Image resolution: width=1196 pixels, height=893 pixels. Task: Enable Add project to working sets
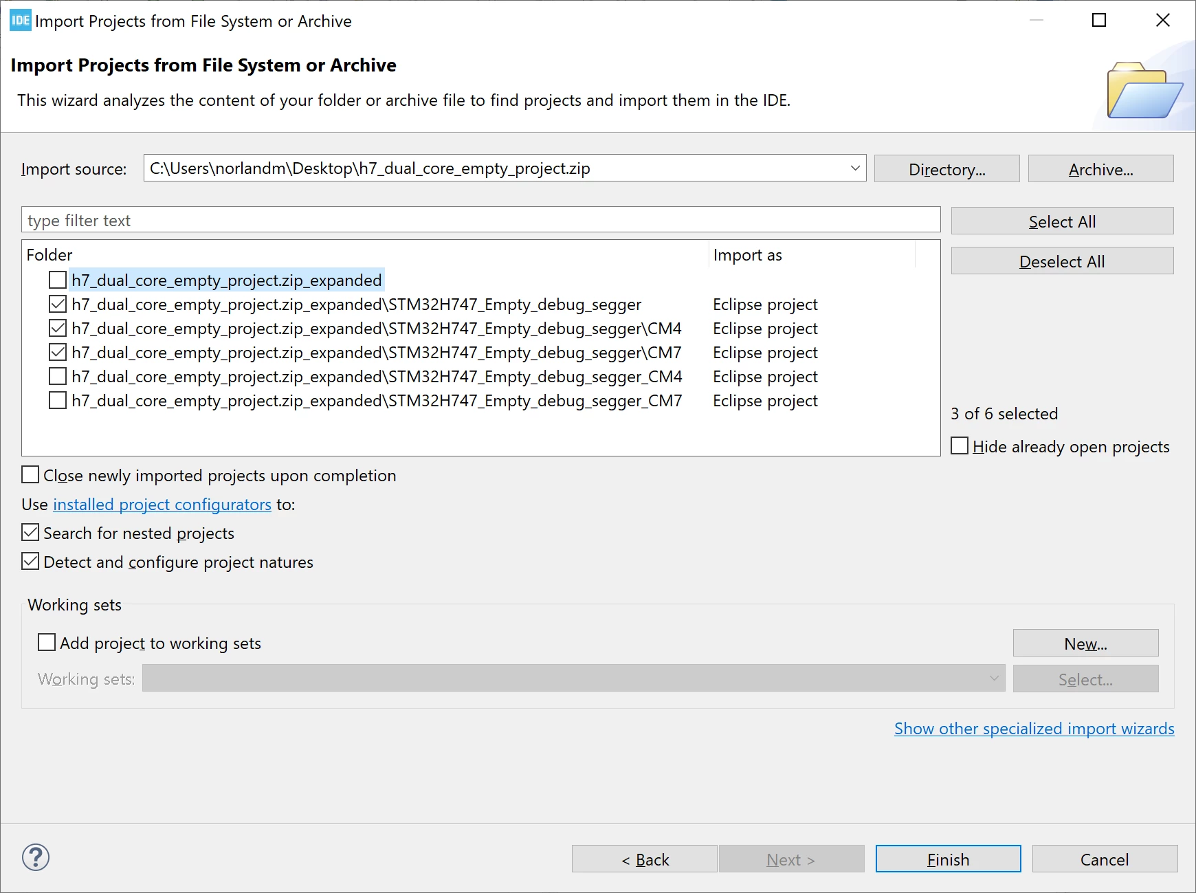click(x=47, y=643)
